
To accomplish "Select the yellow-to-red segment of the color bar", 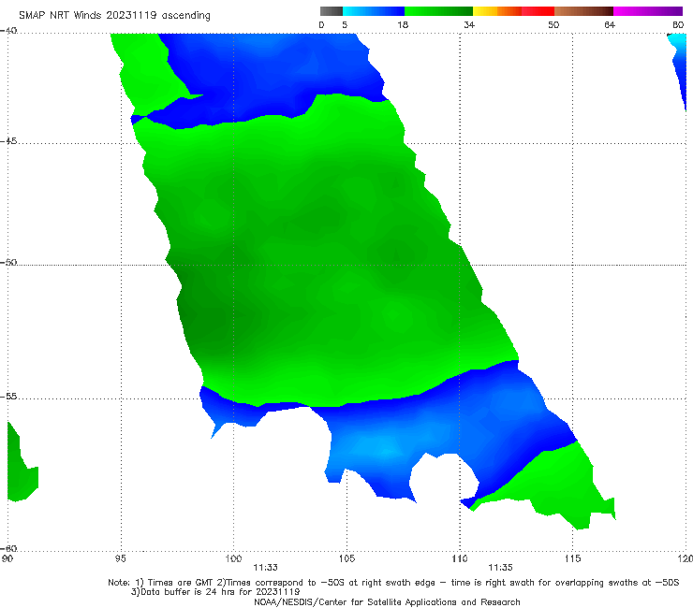I will [x=513, y=11].
